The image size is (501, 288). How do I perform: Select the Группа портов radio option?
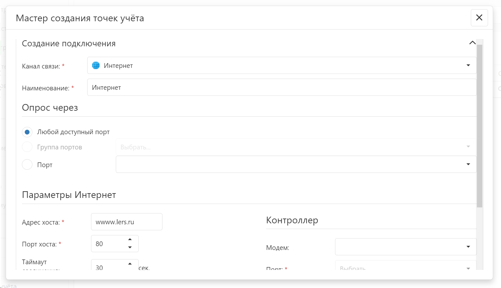[27, 147]
